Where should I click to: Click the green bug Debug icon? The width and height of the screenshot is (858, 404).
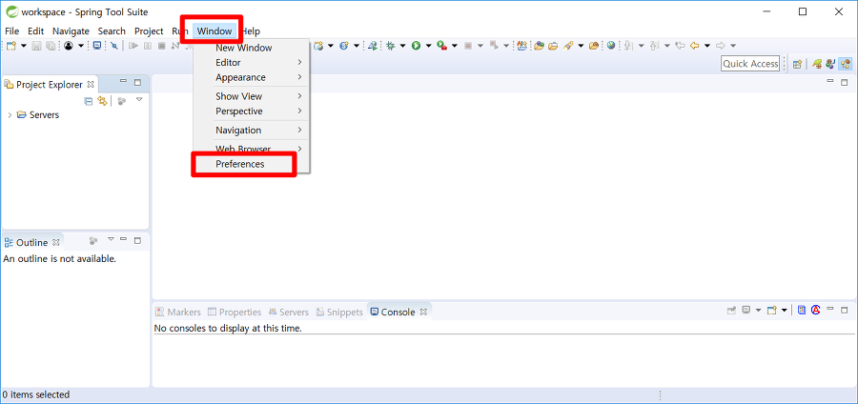pyautogui.click(x=390, y=46)
